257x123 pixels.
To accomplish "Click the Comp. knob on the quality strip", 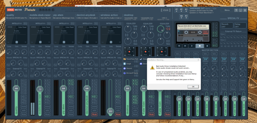I will (9, 52).
